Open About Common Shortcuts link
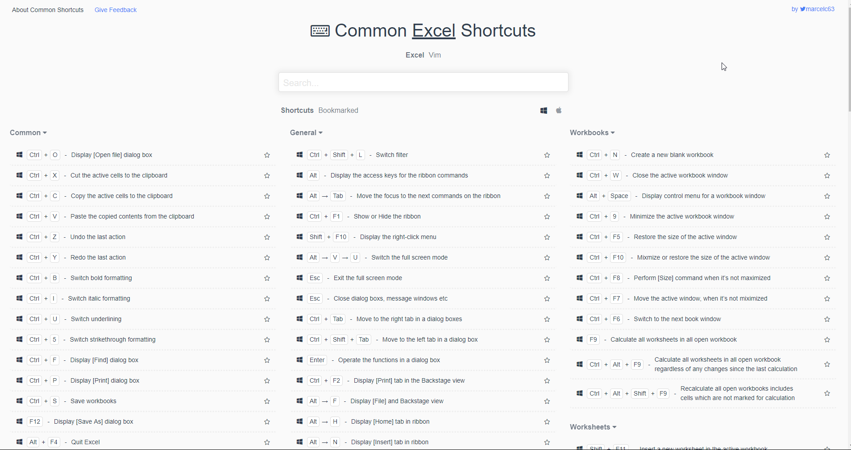Viewport: 851px width, 450px height. point(48,10)
